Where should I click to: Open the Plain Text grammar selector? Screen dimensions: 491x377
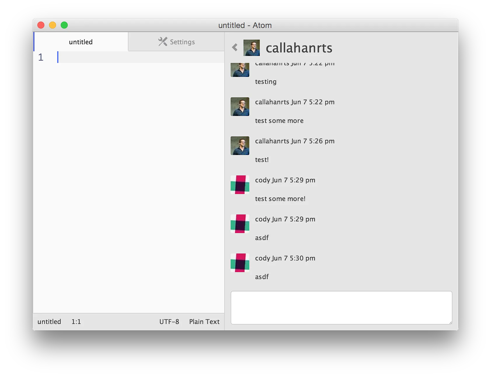pos(204,322)
